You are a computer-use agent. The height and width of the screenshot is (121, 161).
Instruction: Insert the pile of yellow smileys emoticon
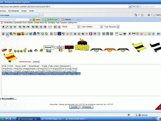tap(82, 45)
